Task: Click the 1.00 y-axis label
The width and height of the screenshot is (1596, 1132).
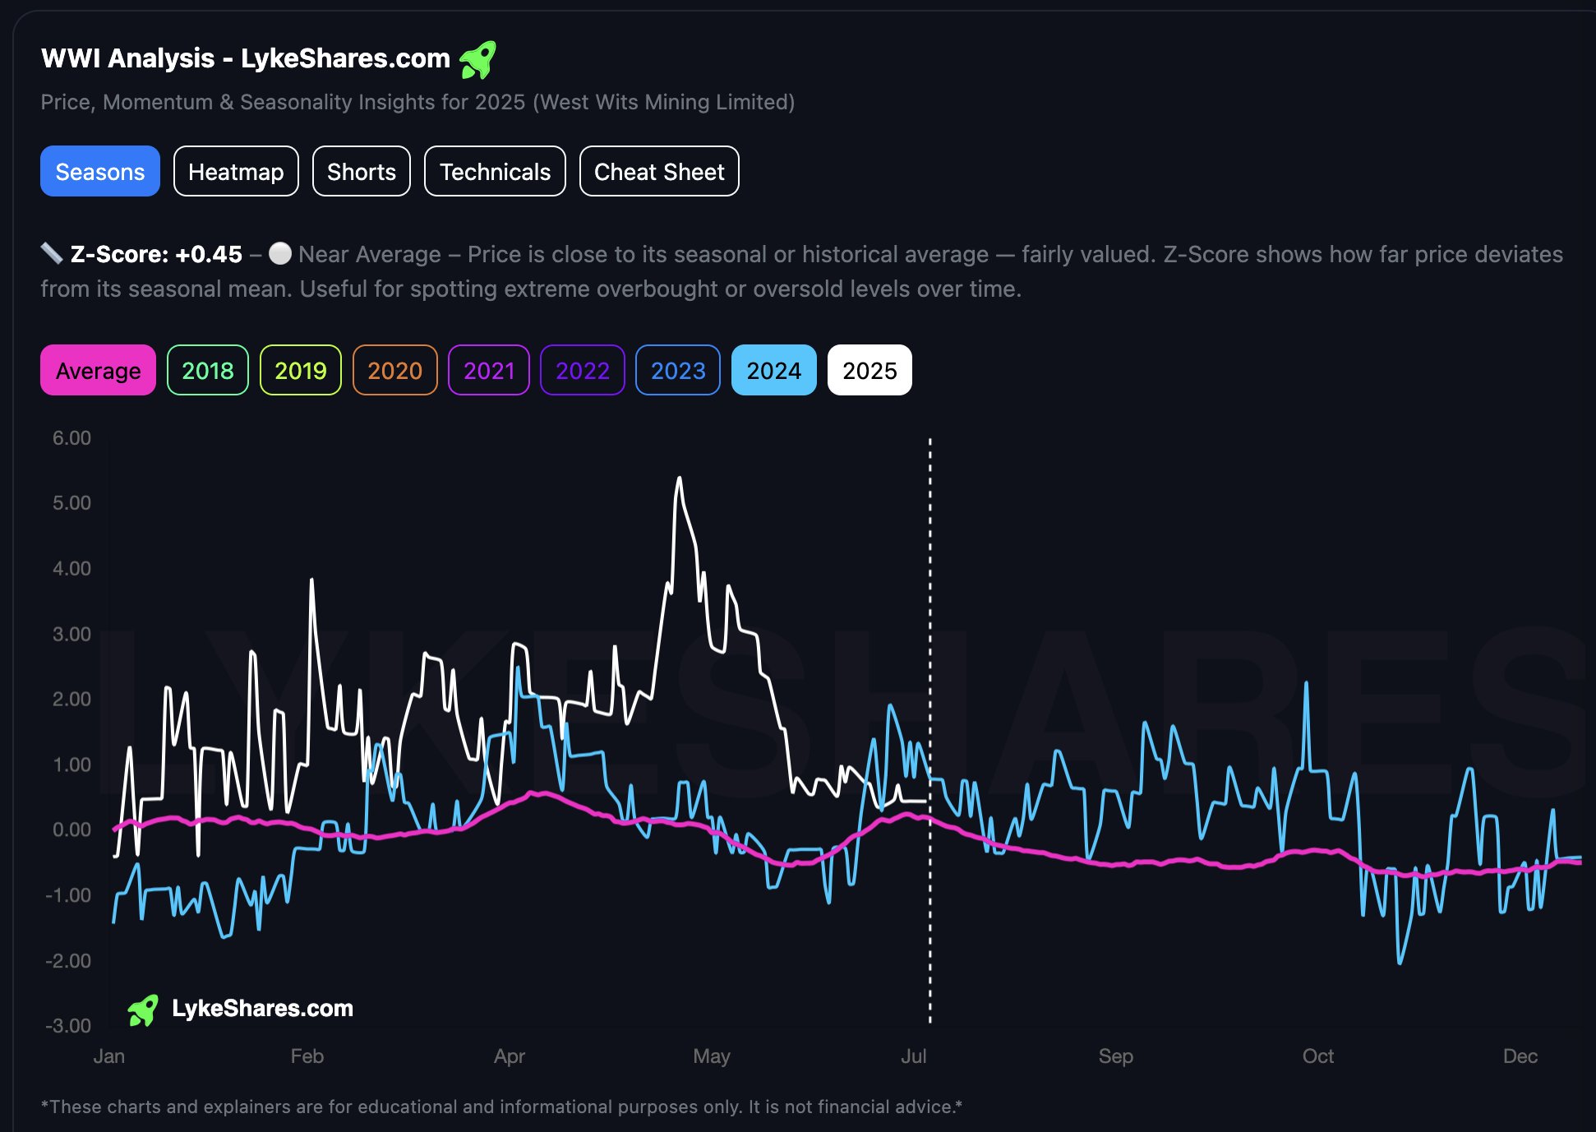Action: (x=71, y=765)
